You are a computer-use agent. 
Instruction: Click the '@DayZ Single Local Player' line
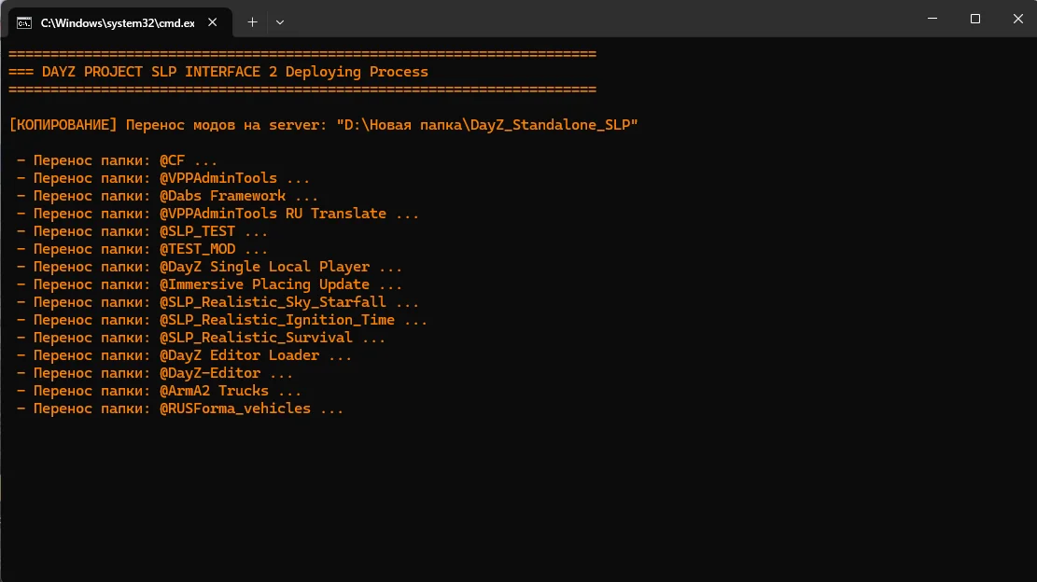(x=210, y=267)
